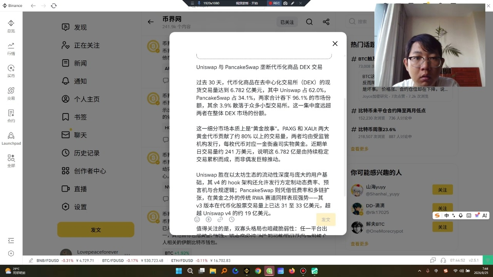The height and width of the screenshot is (277, 493).
Task: Open the hexagon settings icon in left rail
Action: tap(11, 253)
